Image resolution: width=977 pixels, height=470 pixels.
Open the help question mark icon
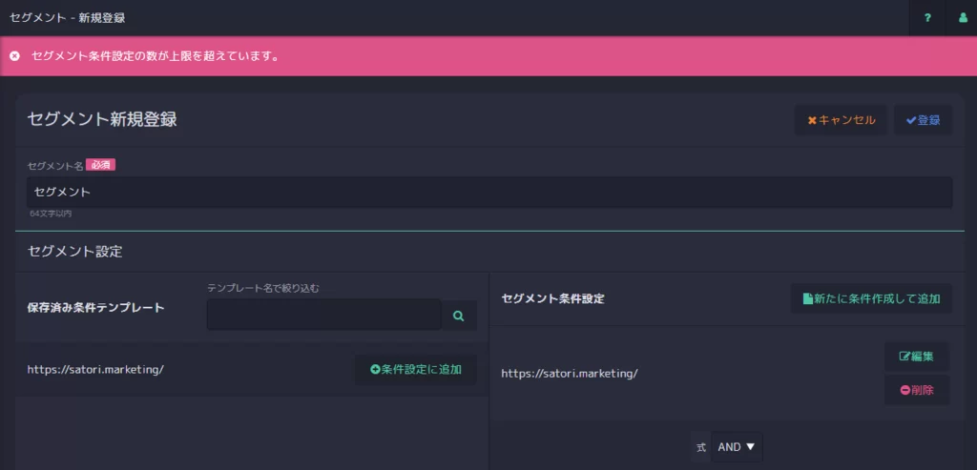point(927,17)
